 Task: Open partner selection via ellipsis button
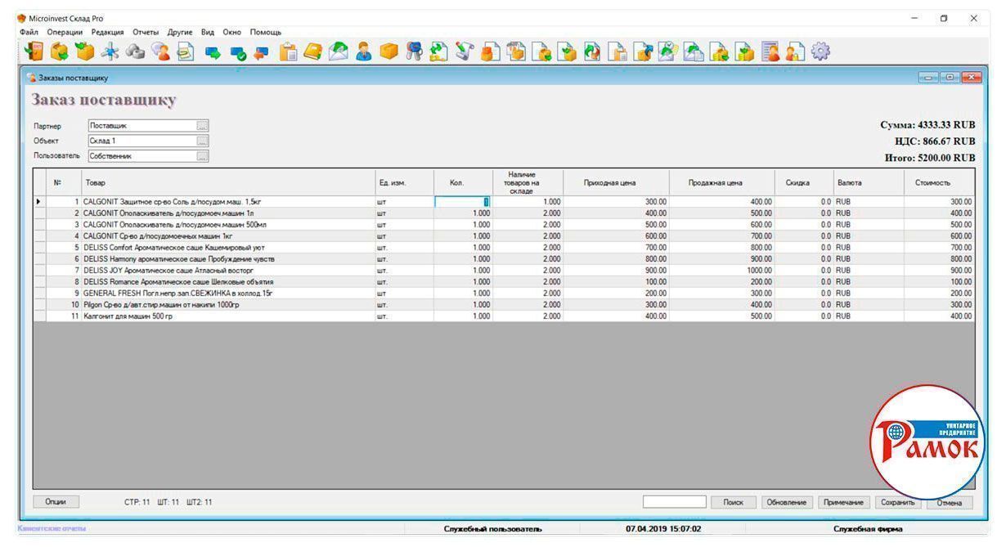202,126
